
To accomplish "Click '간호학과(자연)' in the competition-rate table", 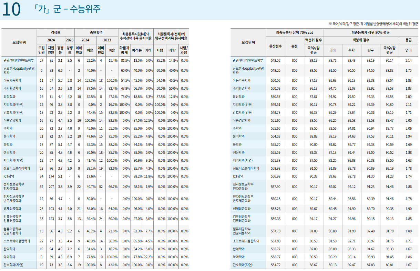I will [13, 265].
